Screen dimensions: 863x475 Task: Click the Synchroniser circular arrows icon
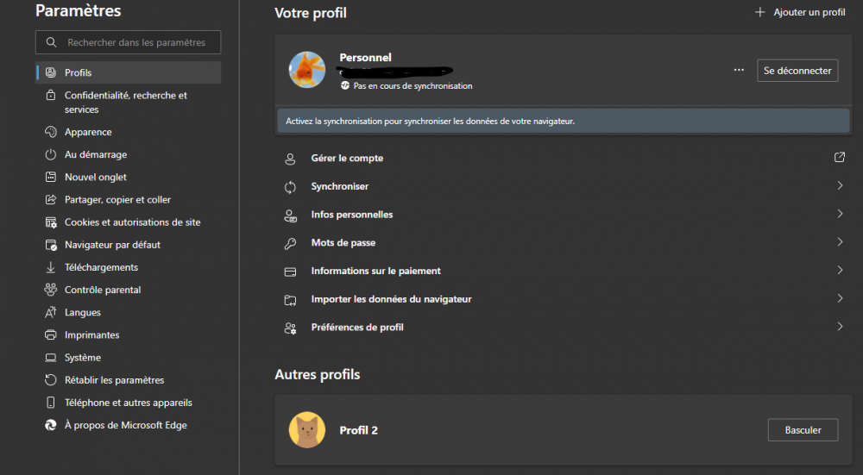(290, 187)
